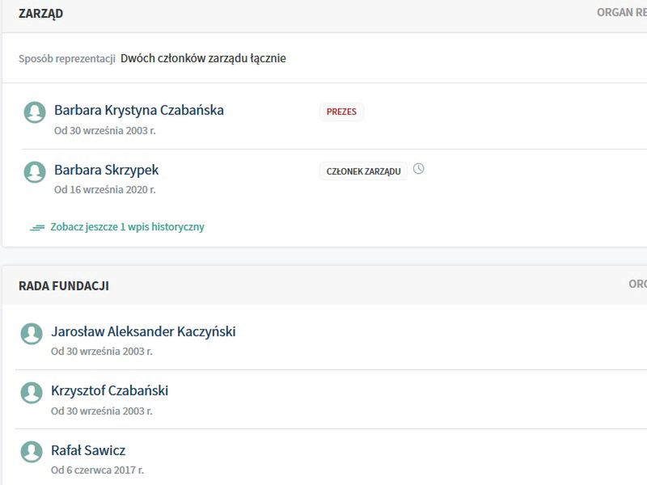Click the PREZES role badge
This screenshot has height=485, width=647.
tap(341, 112)
